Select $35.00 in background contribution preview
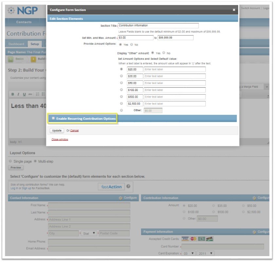 click(213, 205)
